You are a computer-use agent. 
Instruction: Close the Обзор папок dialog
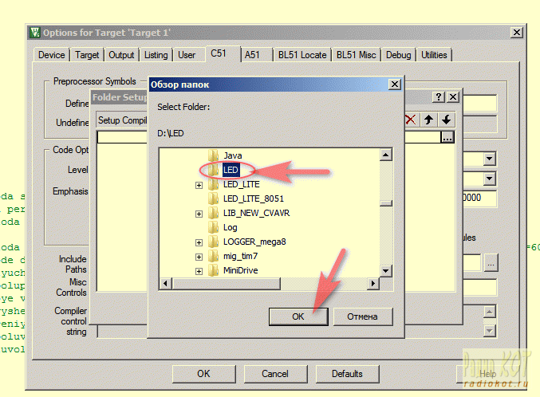coord(395,85)
